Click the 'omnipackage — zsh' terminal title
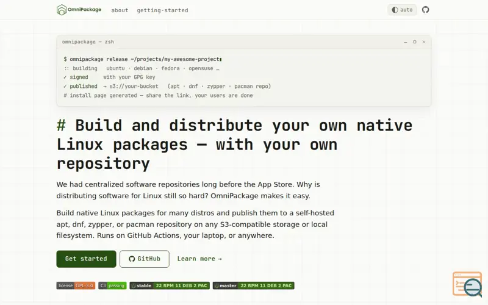488x305 pixels. click(x=88, y=42)
